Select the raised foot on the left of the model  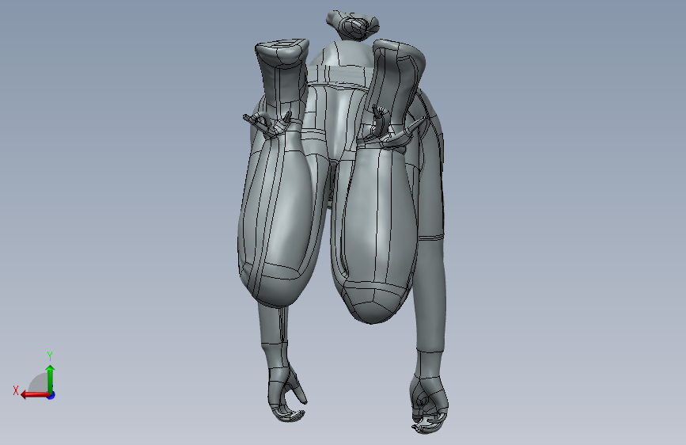click(282, 72)
